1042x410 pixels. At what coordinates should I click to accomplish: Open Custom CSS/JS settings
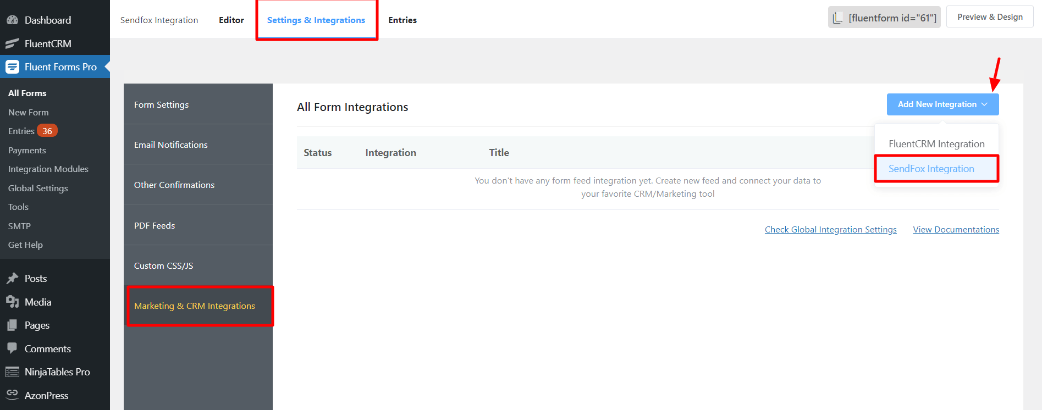198,265
